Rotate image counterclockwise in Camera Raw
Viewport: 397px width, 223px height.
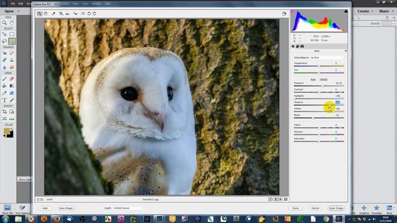[89, 14]
